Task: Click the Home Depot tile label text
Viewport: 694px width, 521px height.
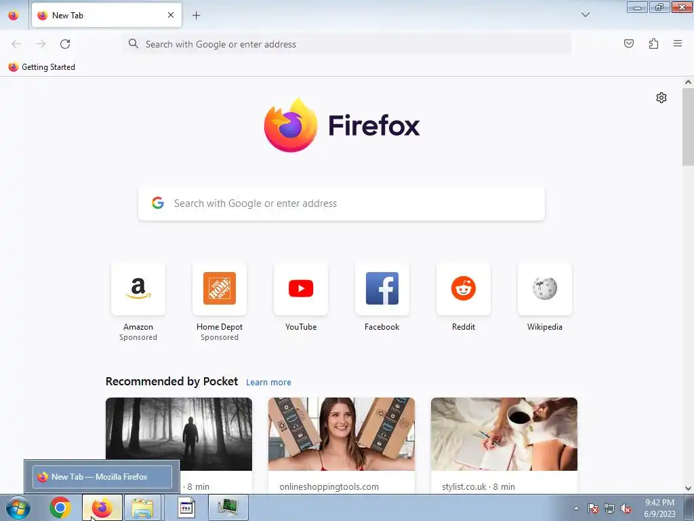Action: click(x=220, y=327)
